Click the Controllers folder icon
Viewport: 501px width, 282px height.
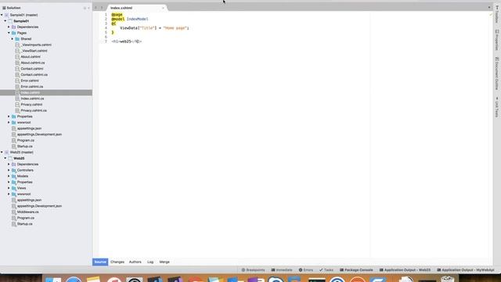coord(14,170)
